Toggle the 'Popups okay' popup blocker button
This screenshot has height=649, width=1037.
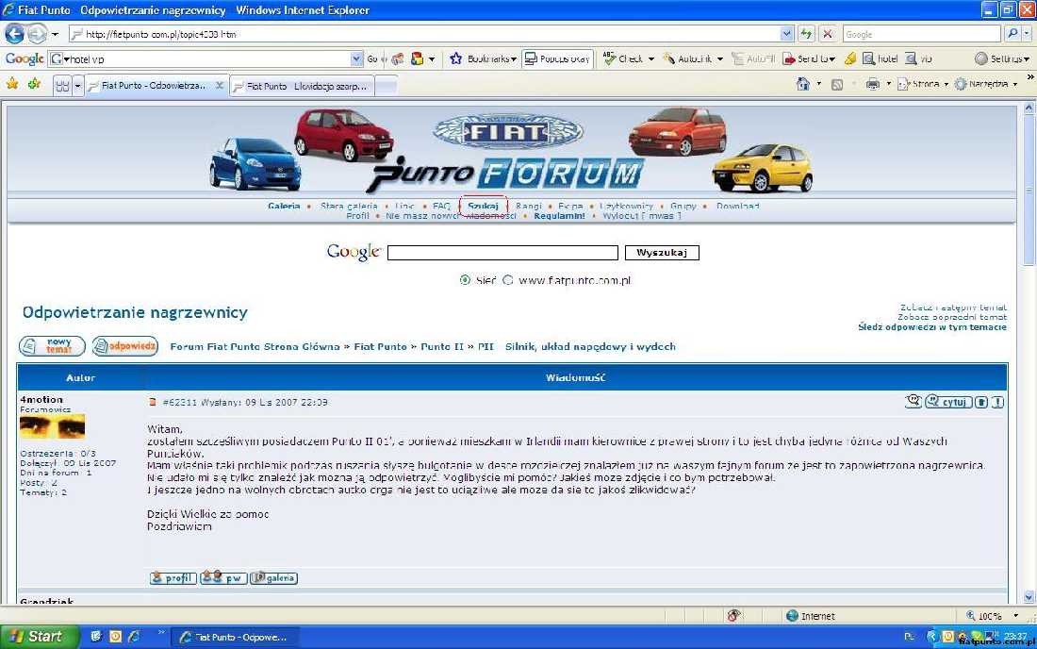tap(557, 58)
